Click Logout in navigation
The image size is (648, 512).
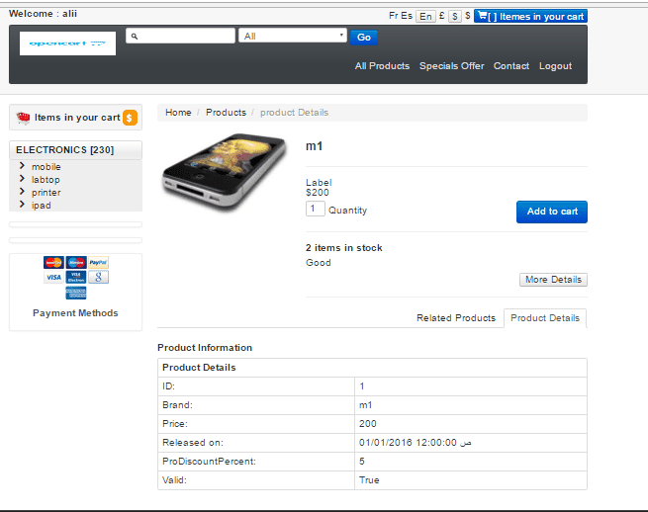pyautogui.click(x=555, y=66)
